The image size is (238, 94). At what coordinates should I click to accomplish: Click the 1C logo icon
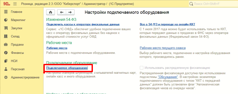tap(6, 4)
